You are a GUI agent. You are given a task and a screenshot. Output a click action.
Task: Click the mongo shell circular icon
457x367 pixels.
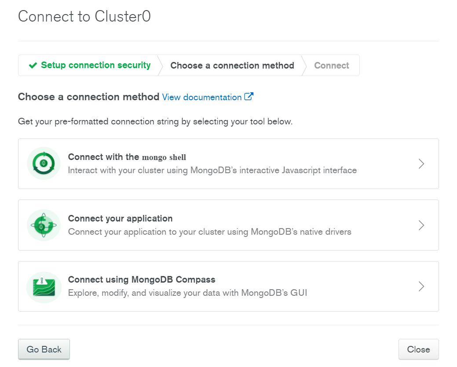click(x=44, y=164)
